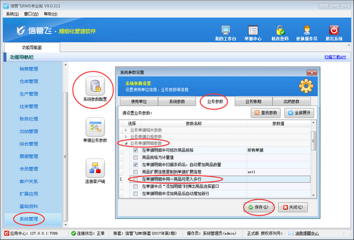
Task: Uncheck 在单据明细中可修改商品规格 checkbox
Action: (x=135, y=150)
